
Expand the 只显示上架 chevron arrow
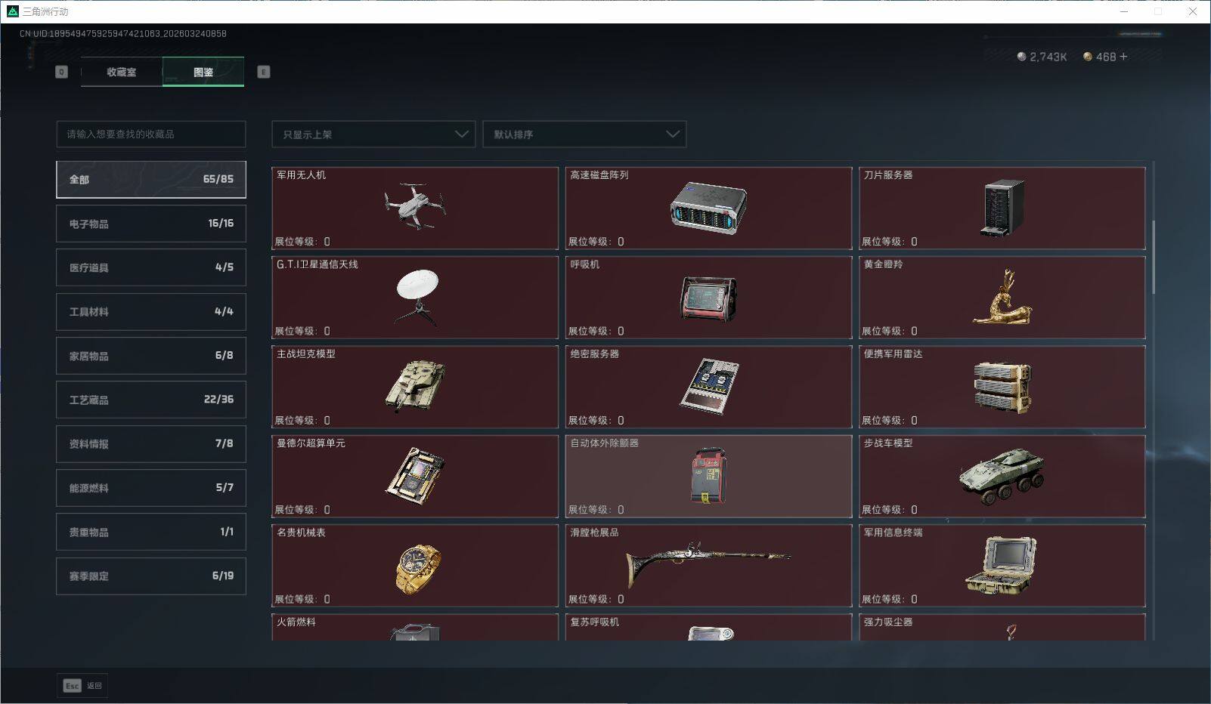461,134
